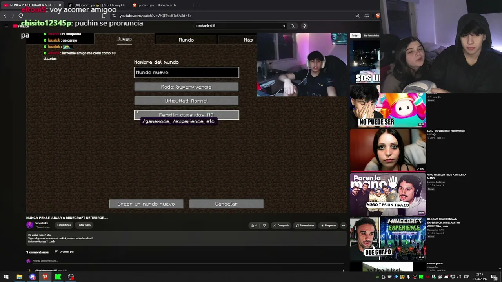
Task: Reload the current page
Action: tap(21, 16)
